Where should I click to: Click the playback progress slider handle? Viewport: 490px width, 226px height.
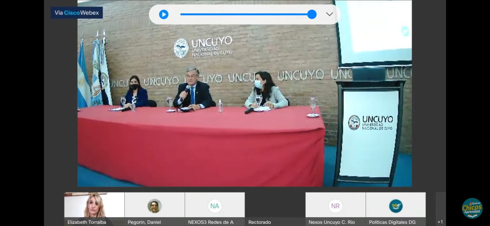point(312,14)
